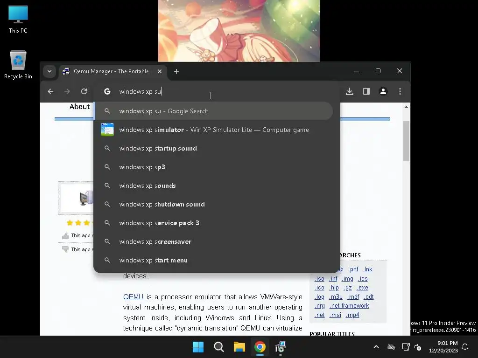Viewport: 478px width, 358px height.
Task: Open Chrome downloads icon
Action: pos(350,91)
